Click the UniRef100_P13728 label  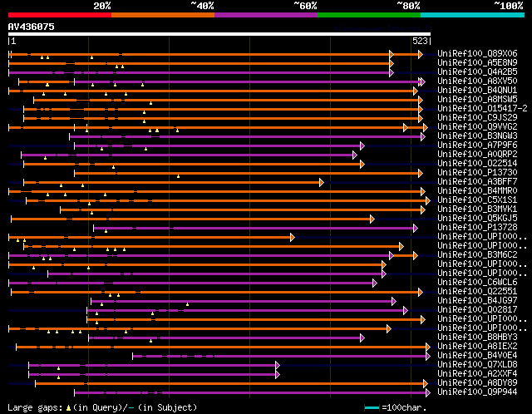(x=477, y=228)
